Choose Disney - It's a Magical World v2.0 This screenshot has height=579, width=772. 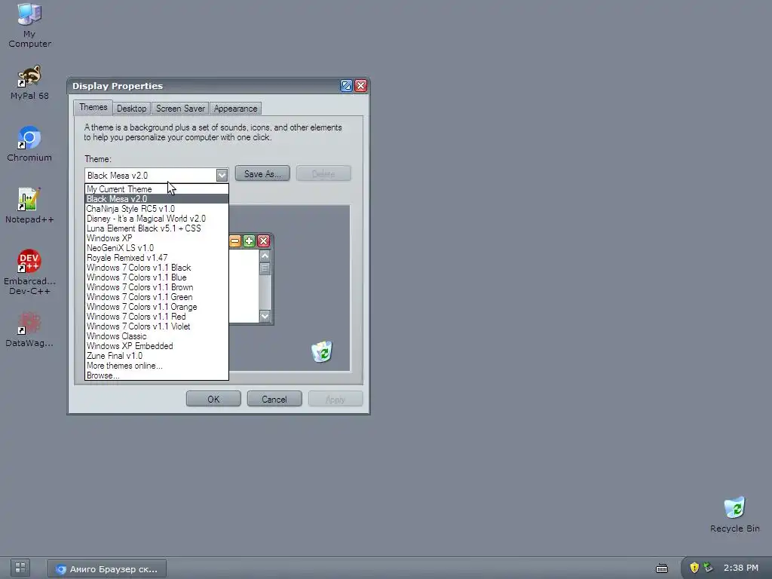[157, 219]
